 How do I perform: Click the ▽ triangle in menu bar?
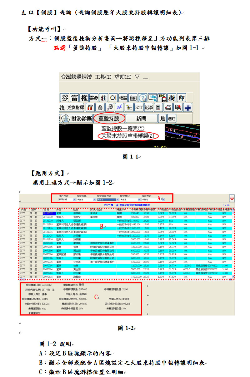tap(137, 77)
